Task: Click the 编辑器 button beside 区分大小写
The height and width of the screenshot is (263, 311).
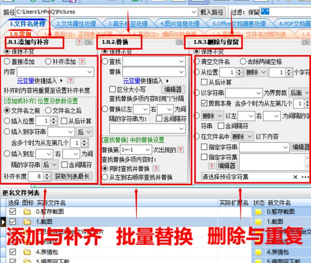Action: 173,89
